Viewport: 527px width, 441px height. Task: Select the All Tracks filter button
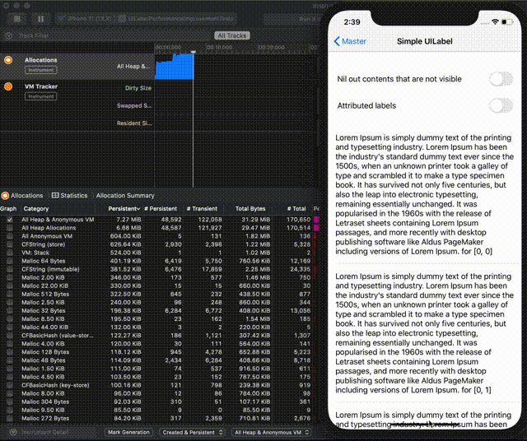pyautogui.click(x=232, y=35)
